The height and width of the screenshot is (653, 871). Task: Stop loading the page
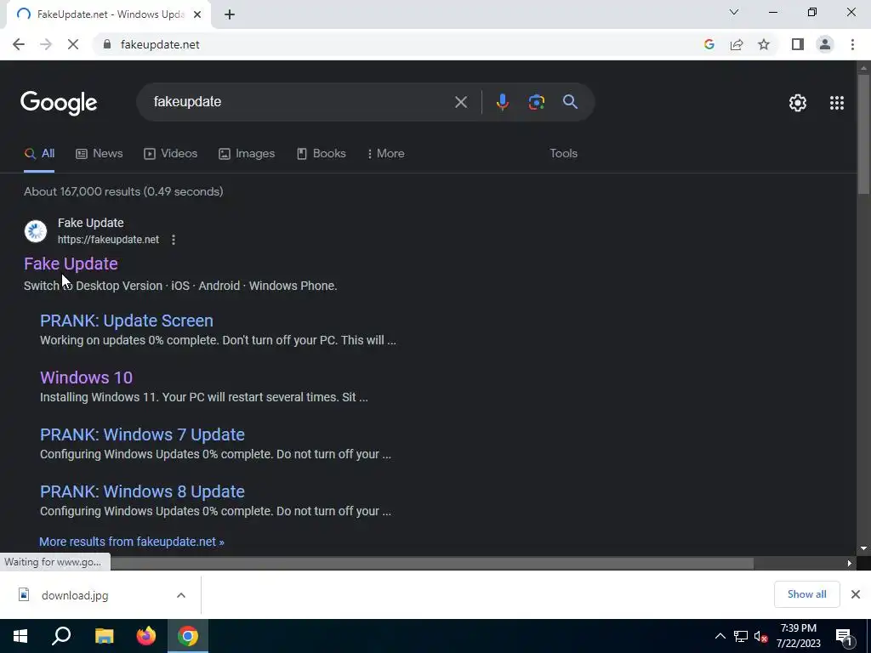(x=73, y=44)
